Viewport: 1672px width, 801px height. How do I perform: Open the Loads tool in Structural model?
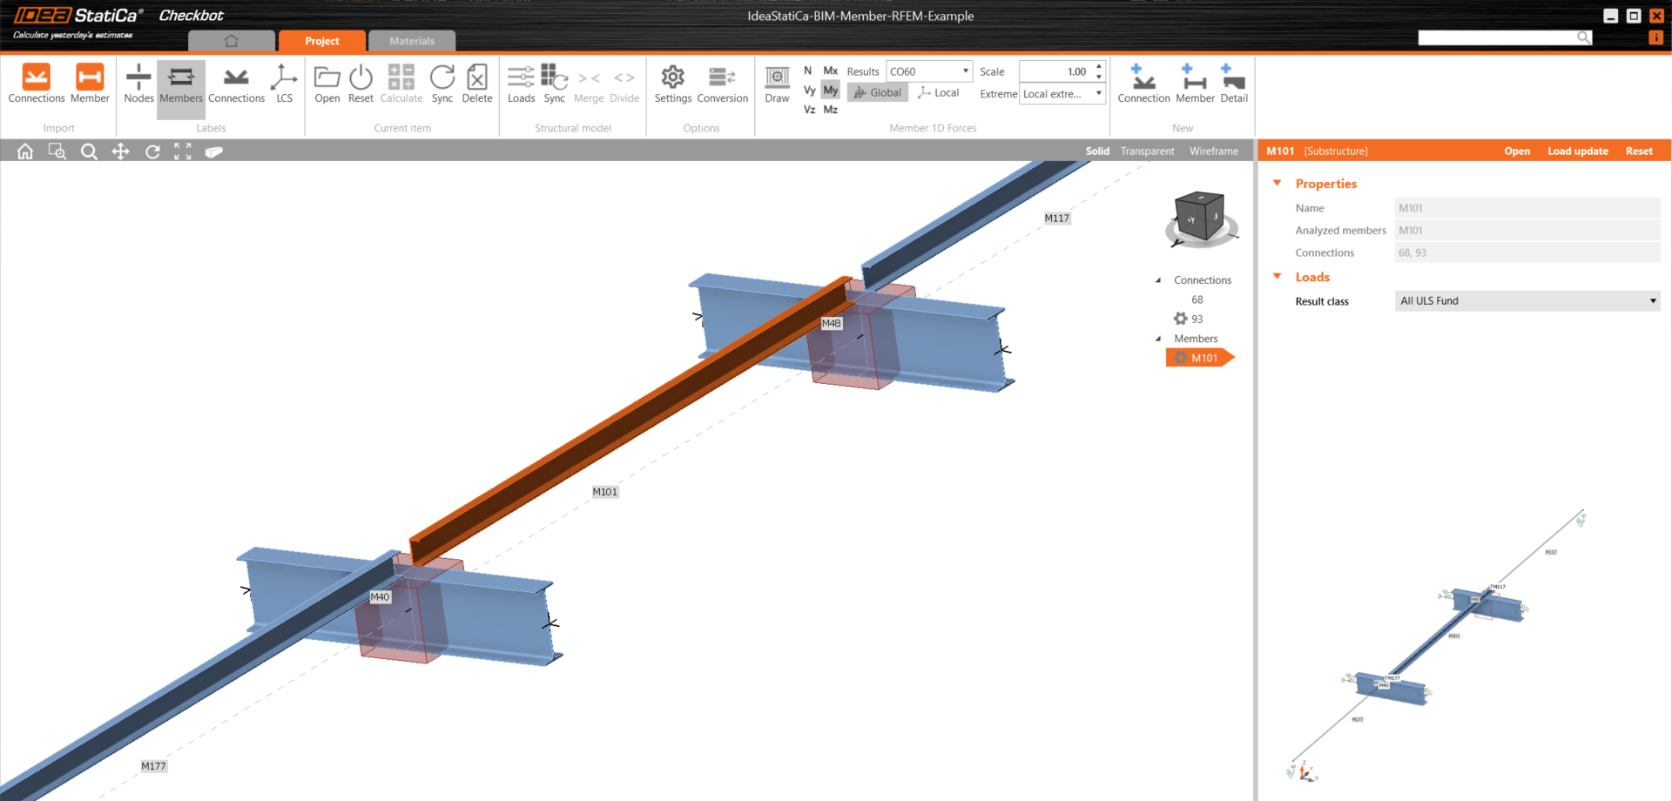(x=521, y=84)
